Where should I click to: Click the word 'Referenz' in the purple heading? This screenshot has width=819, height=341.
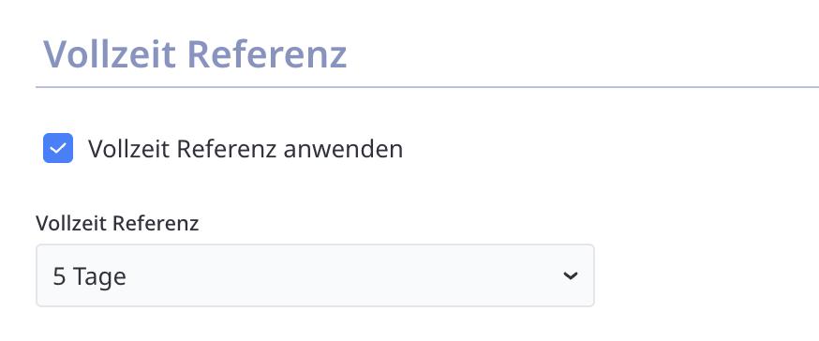coord(267,53)
